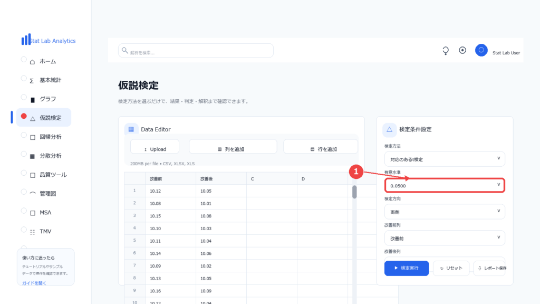Click the list icon beside TMV

pyautogui.click(x=32, y=232)
